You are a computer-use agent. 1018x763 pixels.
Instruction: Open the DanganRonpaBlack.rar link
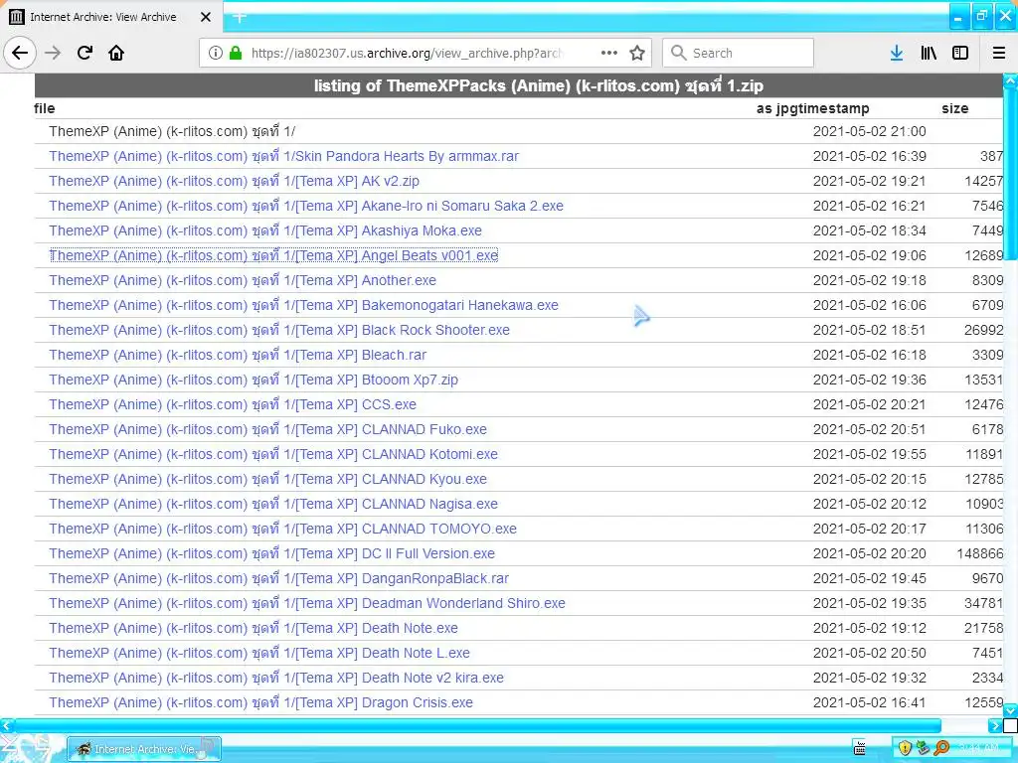click(278, 578)
